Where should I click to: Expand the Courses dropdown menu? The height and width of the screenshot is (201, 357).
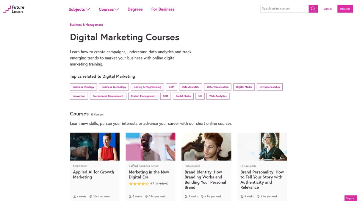[x=109, y=9]
